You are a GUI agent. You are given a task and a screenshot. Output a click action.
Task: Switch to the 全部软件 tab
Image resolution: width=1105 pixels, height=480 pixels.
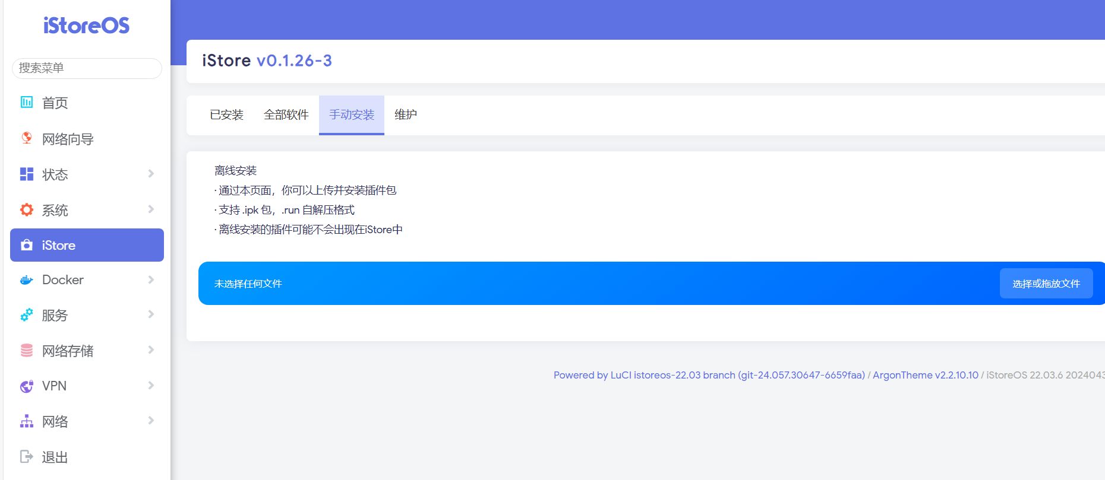[286, 115]
